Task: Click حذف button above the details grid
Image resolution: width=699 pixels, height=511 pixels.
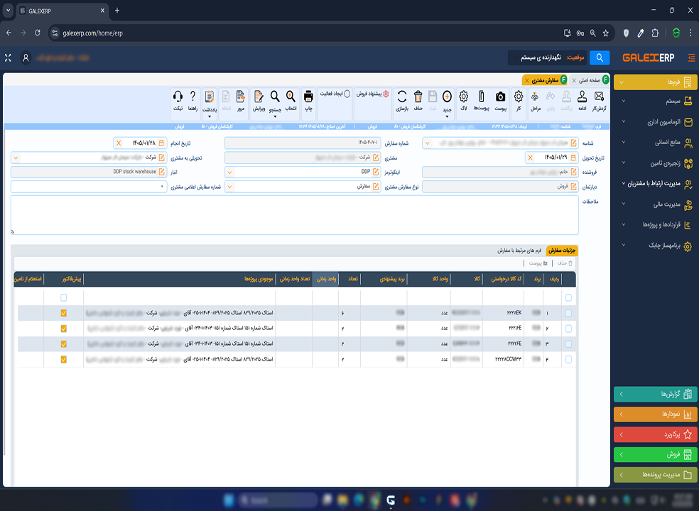Action: click(x=564, y=263)
